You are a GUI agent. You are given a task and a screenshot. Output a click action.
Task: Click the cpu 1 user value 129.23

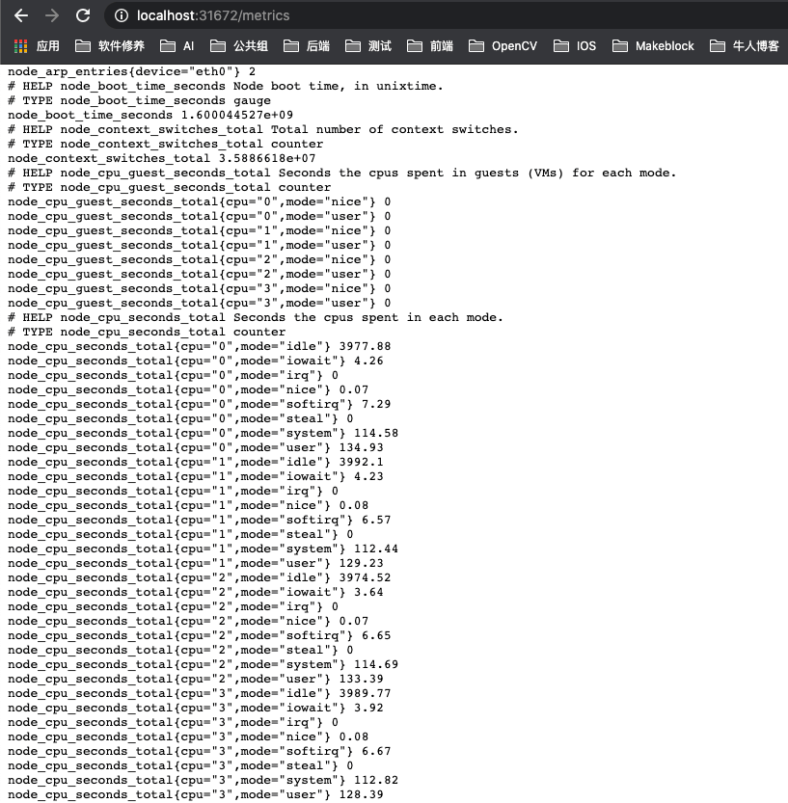point(362,563)
